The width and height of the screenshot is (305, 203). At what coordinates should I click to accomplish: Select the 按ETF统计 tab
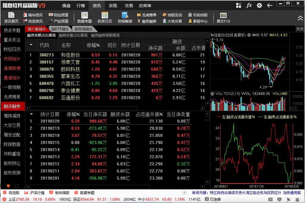(x=60, y=29)
